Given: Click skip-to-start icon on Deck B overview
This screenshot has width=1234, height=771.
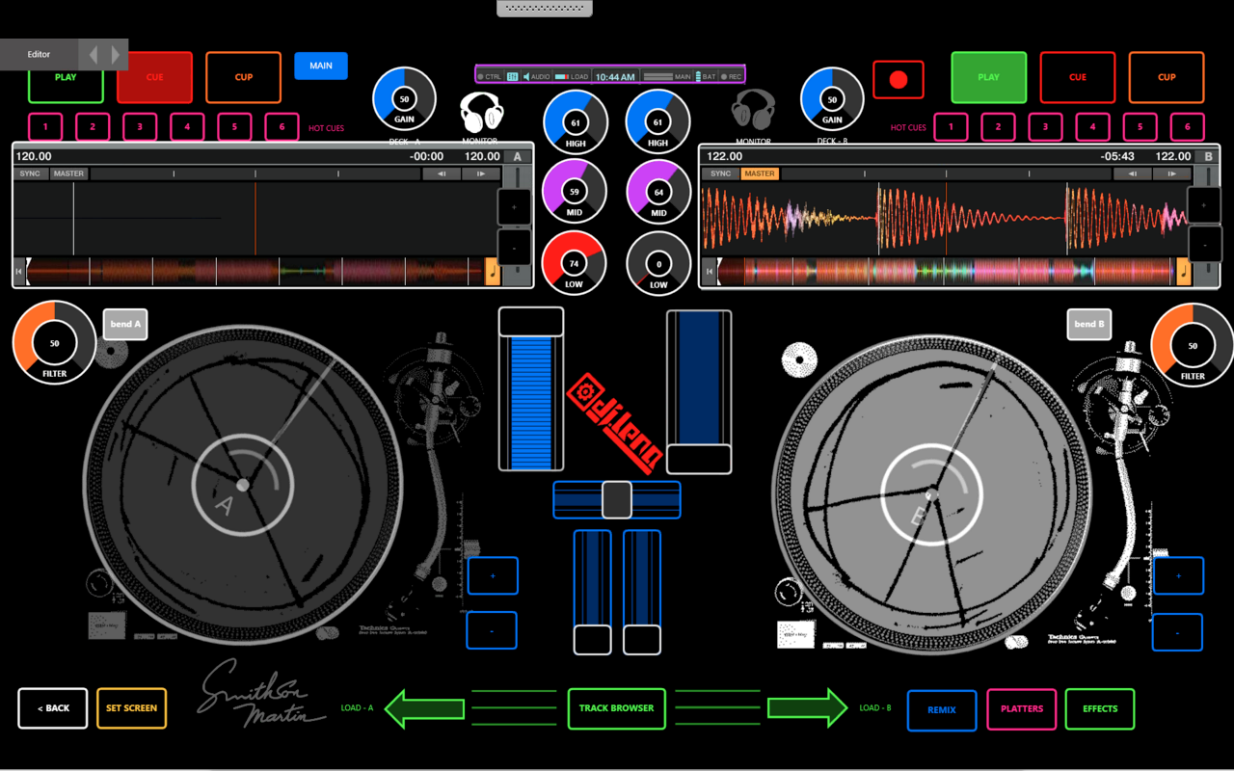Looking at the screenshot, I should pyautogui.click(x=709, y=272).
